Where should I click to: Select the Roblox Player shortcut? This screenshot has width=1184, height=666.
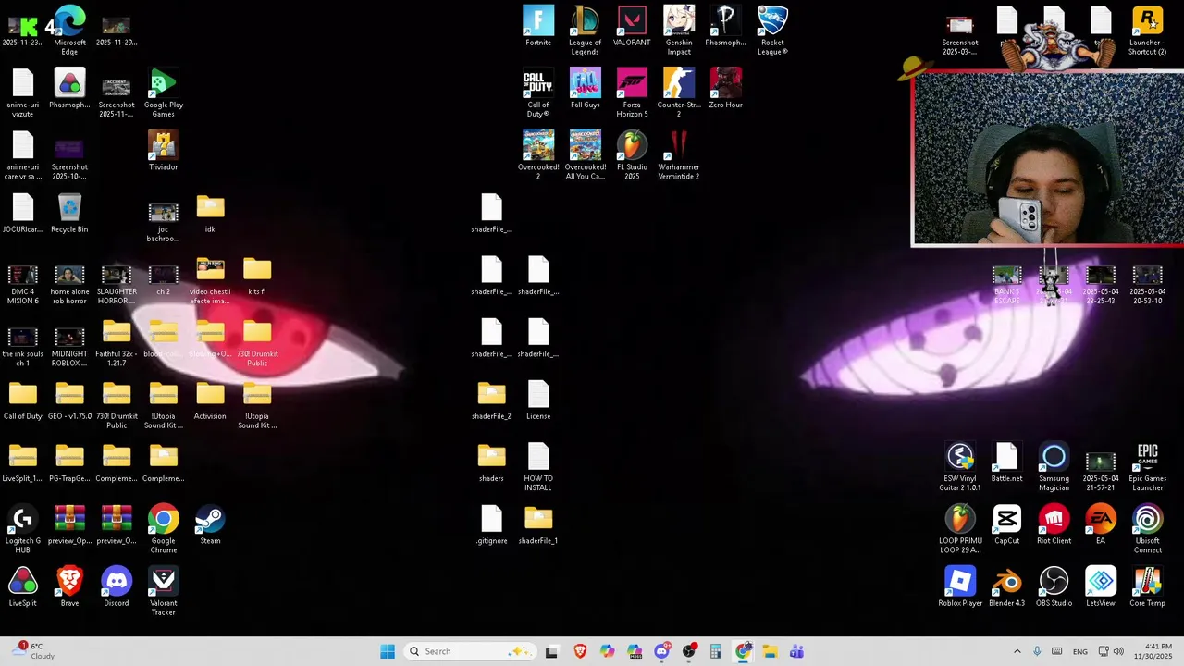(960, 587)
